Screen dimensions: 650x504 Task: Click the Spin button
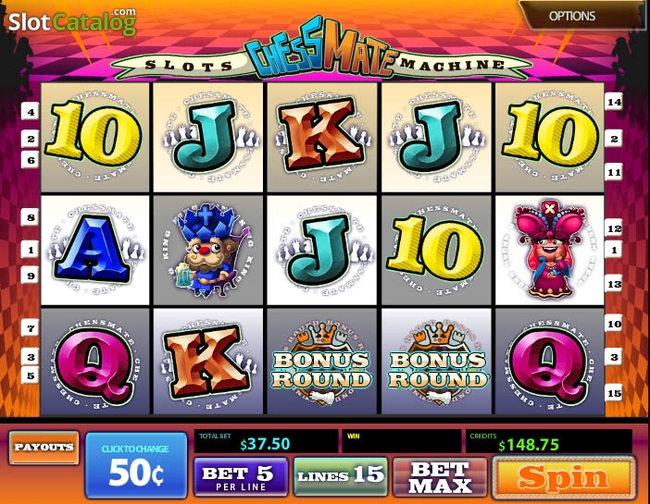pyautogui.click(x=564, y=477)
